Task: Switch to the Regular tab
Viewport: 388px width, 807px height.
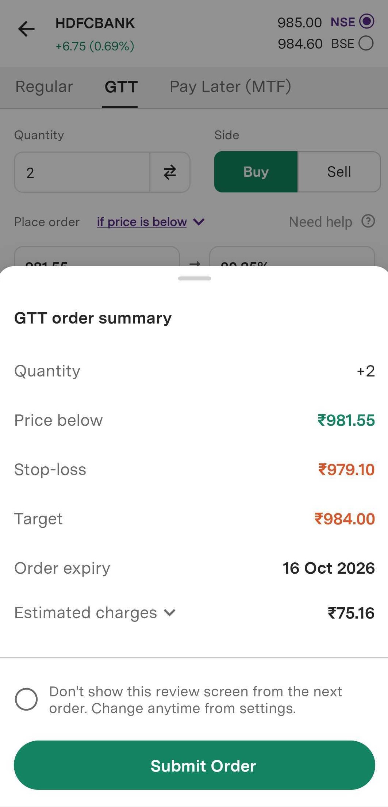Action: tap(44, 87)
